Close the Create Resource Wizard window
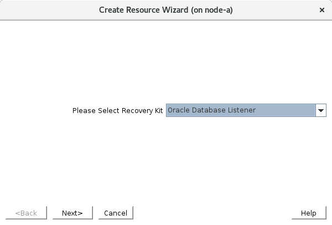 tap(322, 10)
